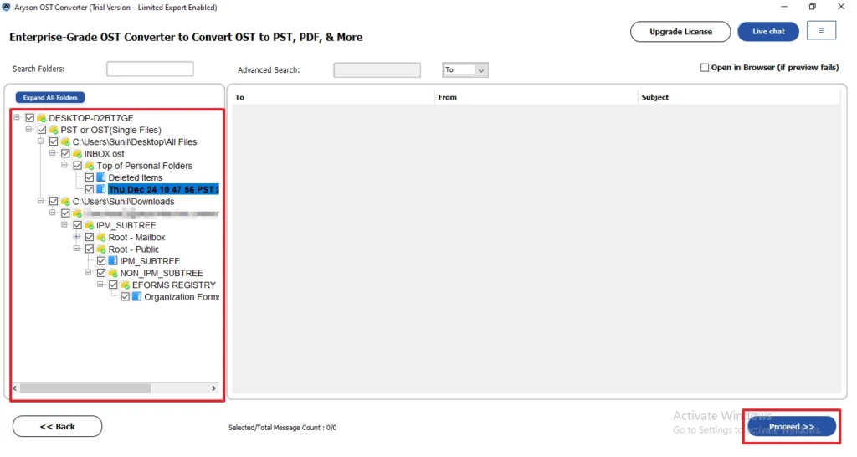Toggle the INBOX.ost checkbox
This screenshot has width=857, height=457.
click(x=65, y=154)
